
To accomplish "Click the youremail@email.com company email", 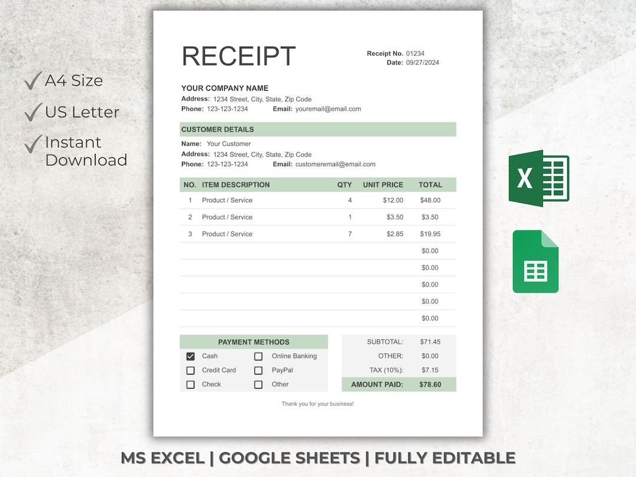I will pos(328,109).
